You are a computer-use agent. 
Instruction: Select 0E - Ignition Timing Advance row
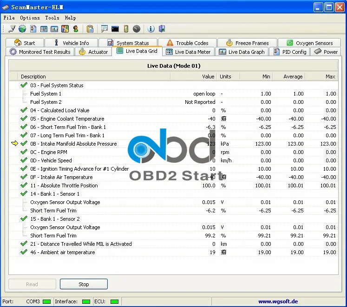[174, 168]
